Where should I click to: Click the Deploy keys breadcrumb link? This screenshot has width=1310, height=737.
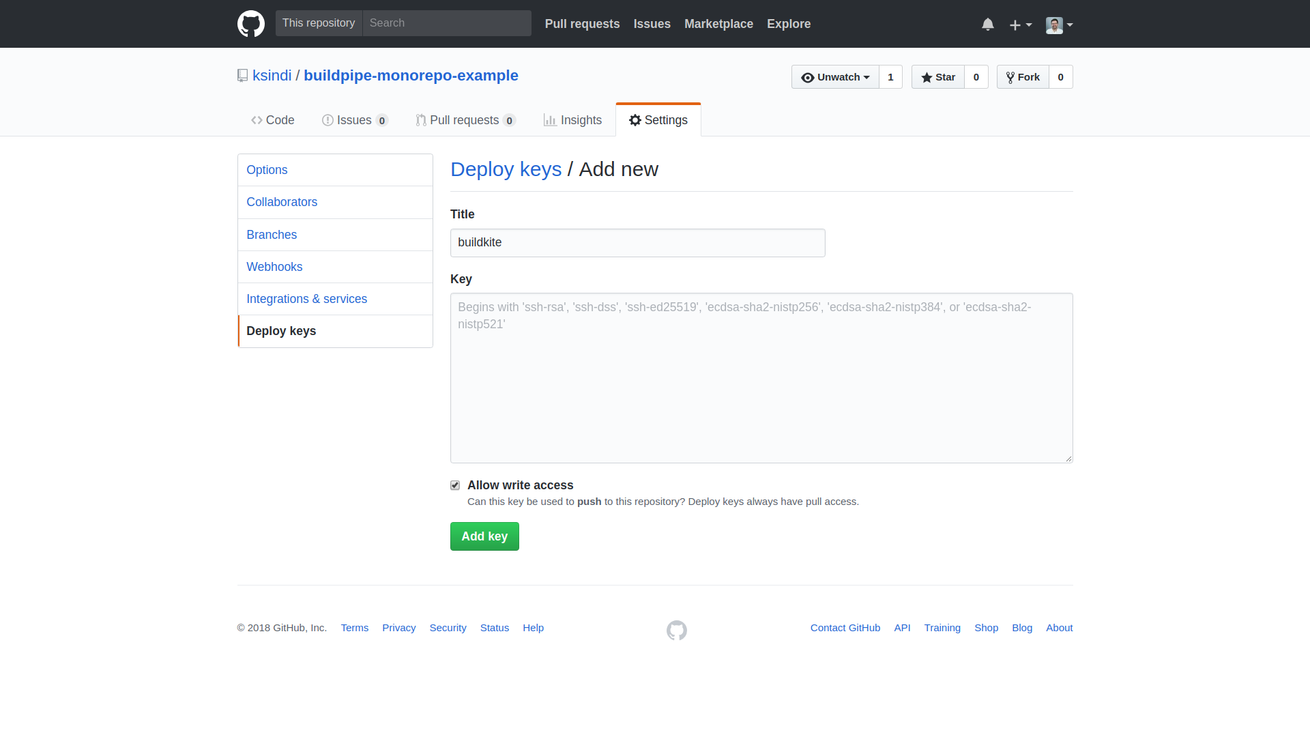coord(506,169)
